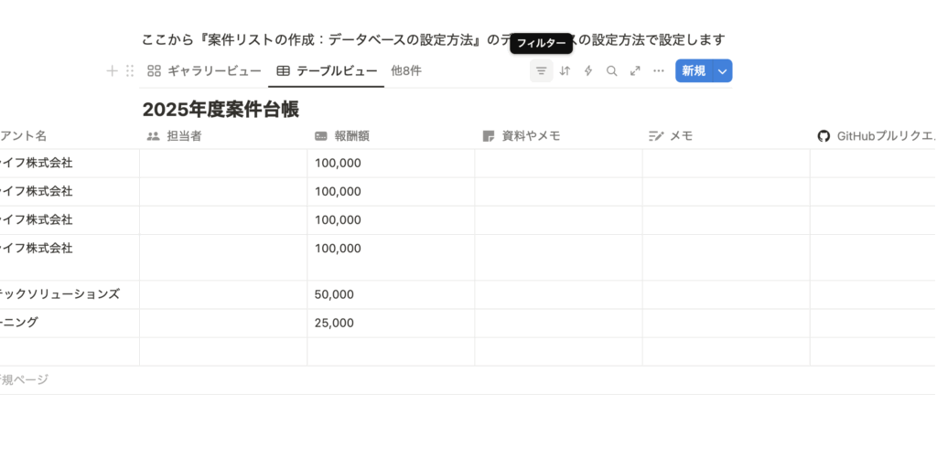Open 報酬額 column header menu
This screenshot has width=937, height=468.
[351, 135]
